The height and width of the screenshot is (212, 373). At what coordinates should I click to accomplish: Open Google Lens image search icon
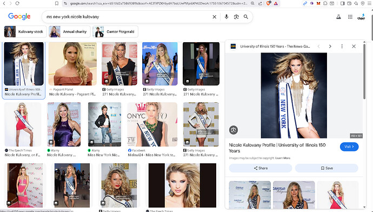236,17
